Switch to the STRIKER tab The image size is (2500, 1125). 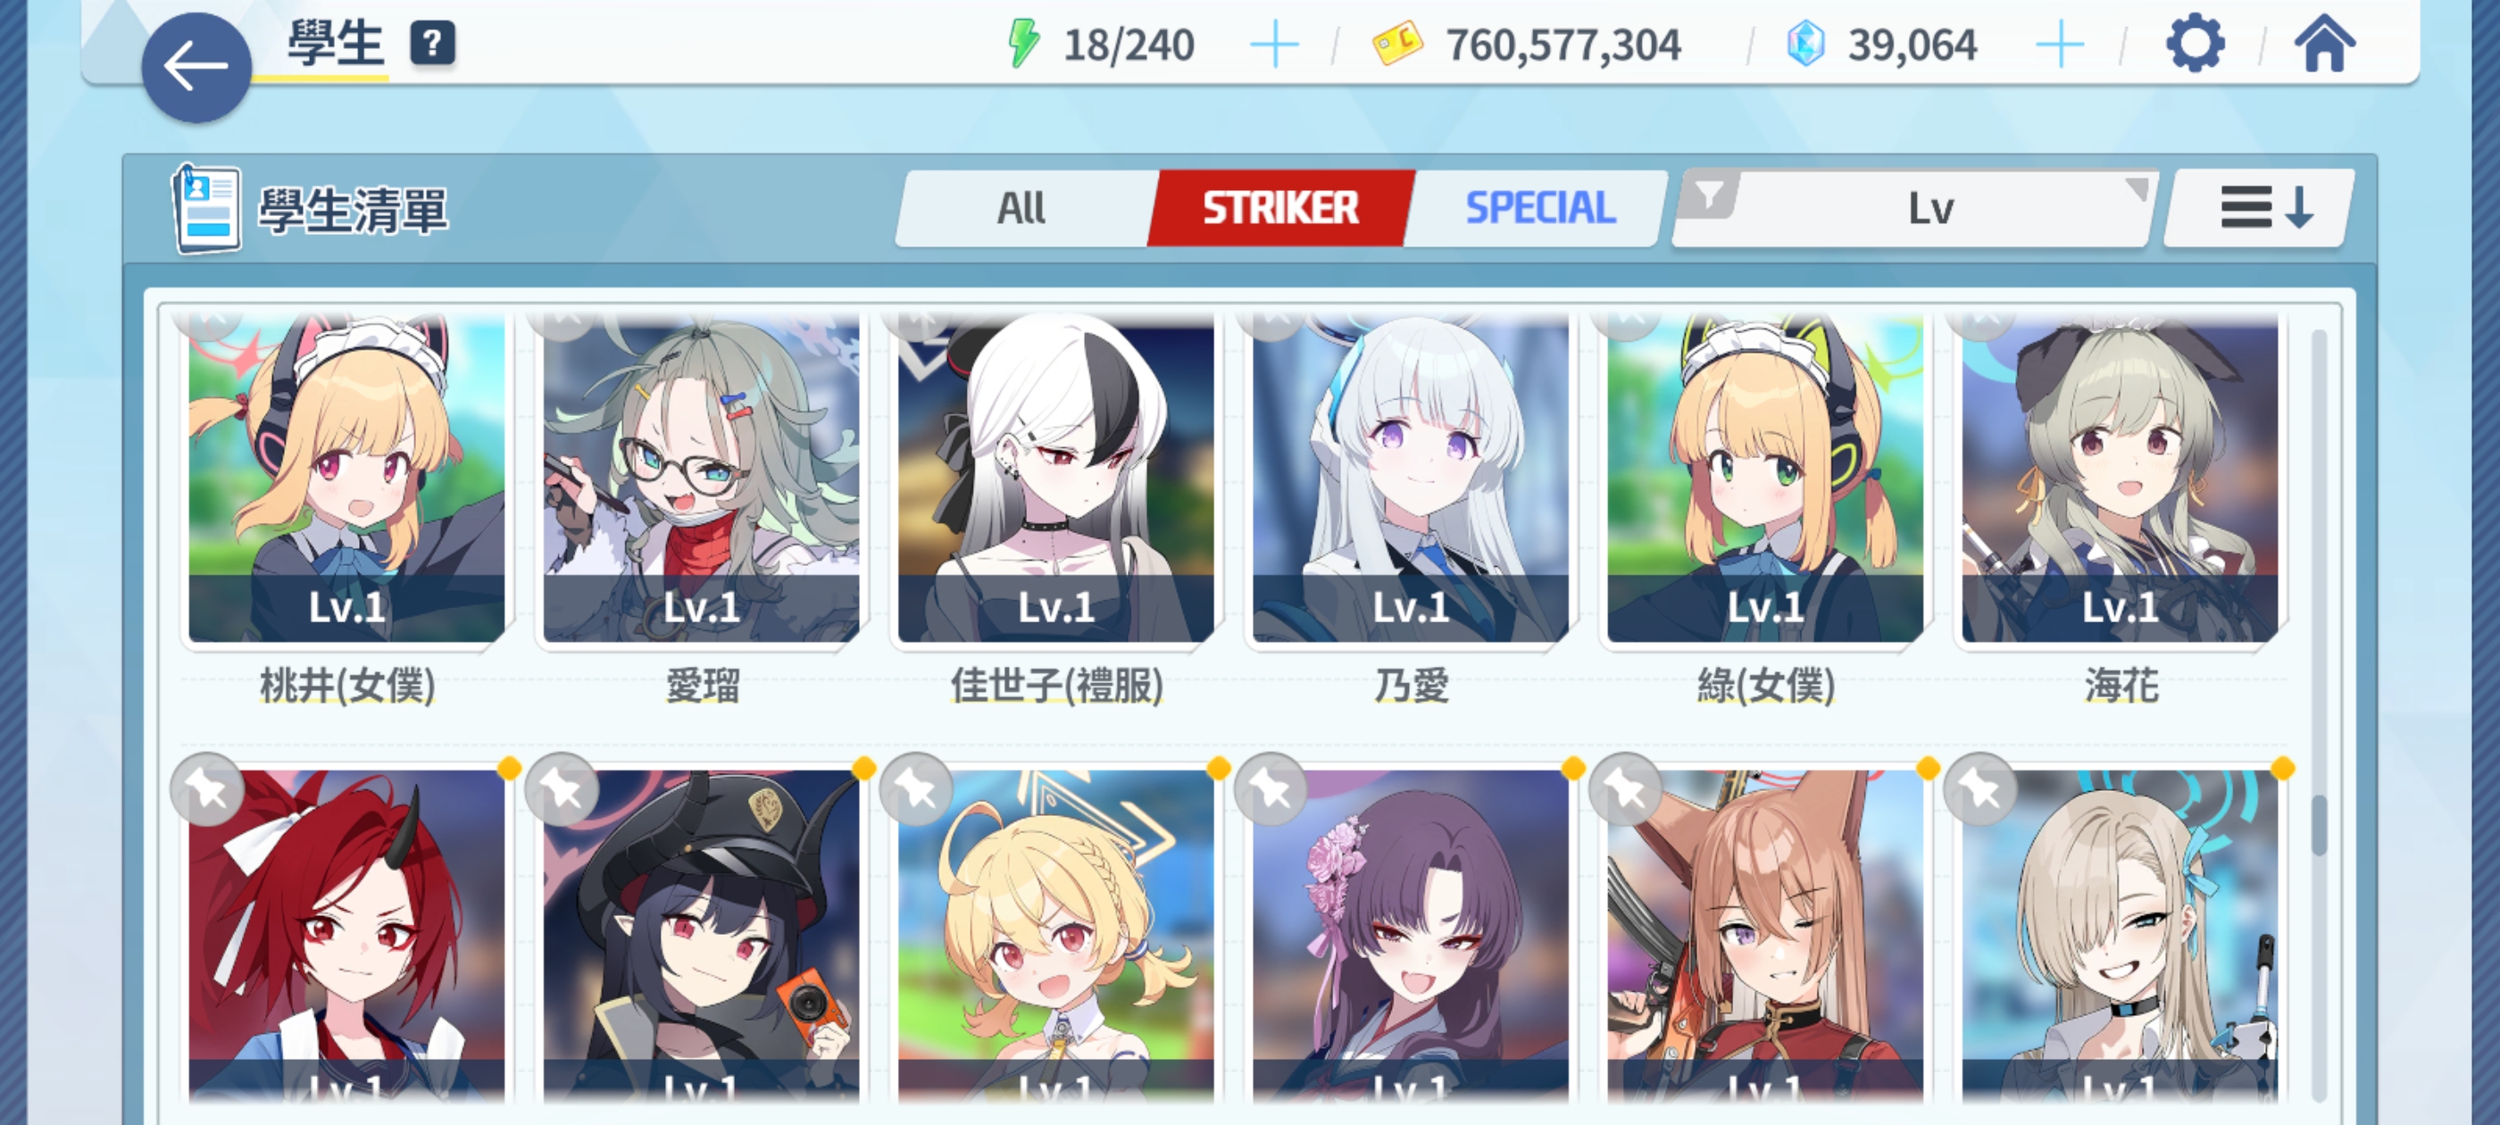tap(1280, 208)
